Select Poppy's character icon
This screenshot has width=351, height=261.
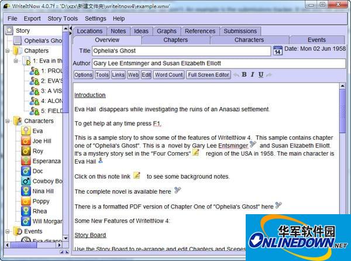click(x=26, y=201)
